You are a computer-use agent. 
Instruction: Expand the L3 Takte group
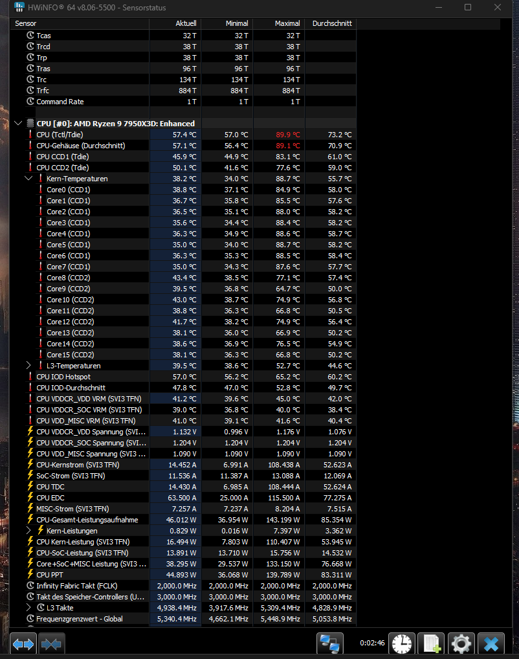[x=28, y=607]
